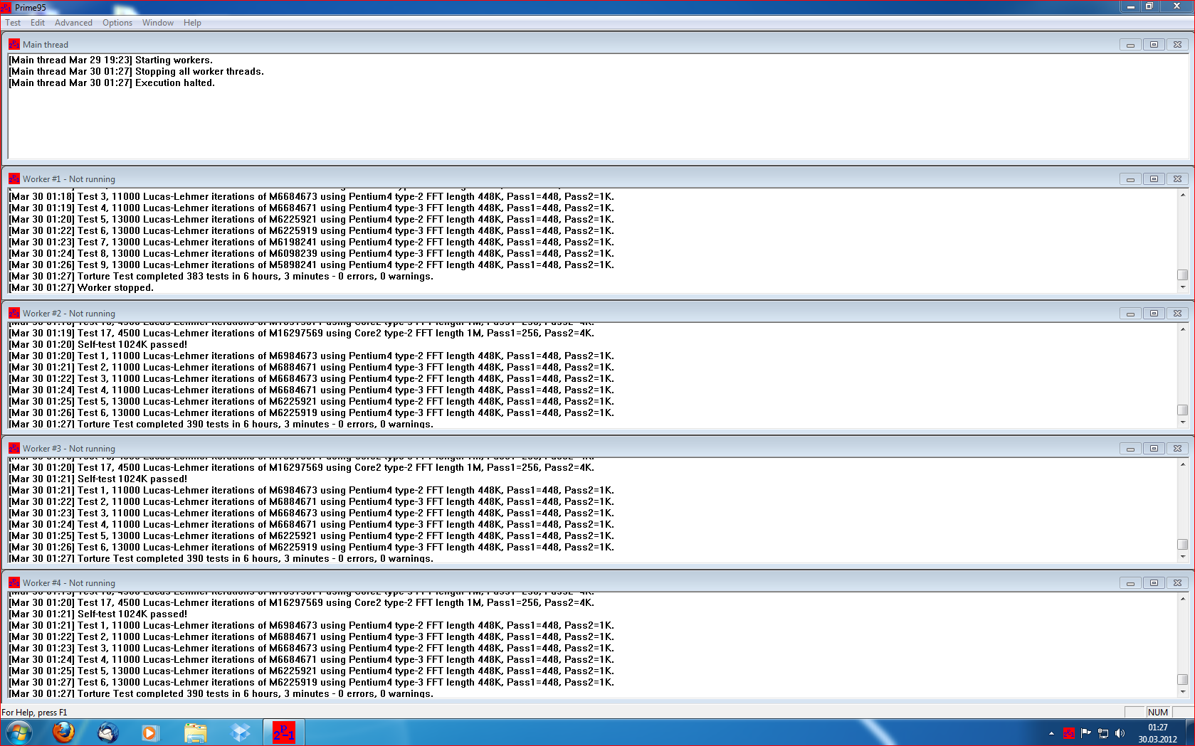Close the Worker #4 window
This screenshot has width=1195, height=746.
[x=1177, y=583]
